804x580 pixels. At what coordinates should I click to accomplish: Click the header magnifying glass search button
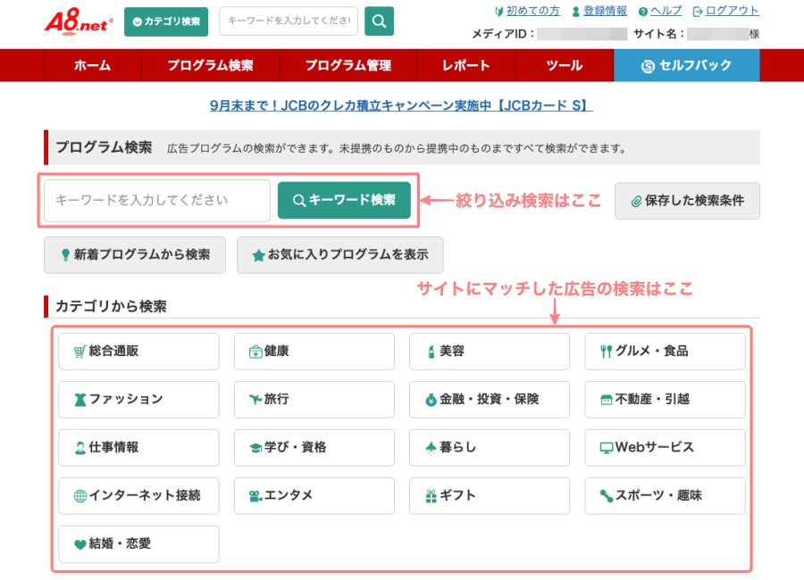pyautogui.click(x=379, y=21)
